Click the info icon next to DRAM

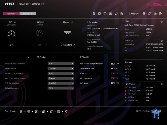click(x=132, y=41)
